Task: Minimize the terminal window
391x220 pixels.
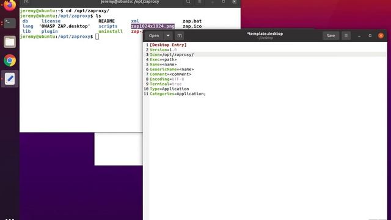Action: [x=213, y=2]
